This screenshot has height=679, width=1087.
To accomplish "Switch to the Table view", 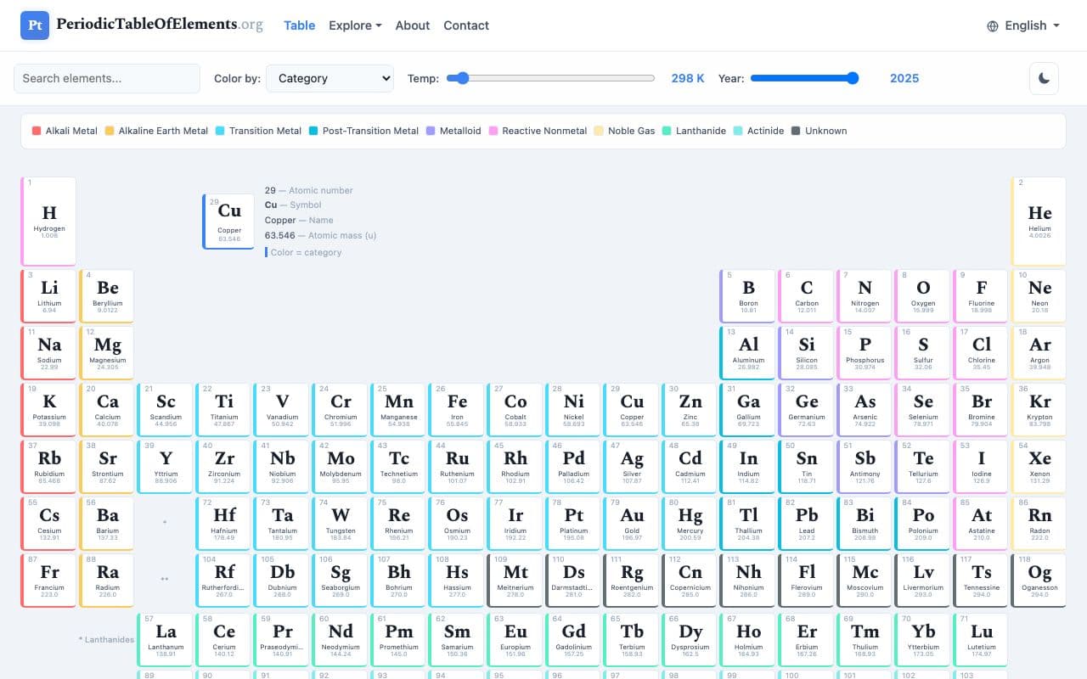I will (299, 25).
